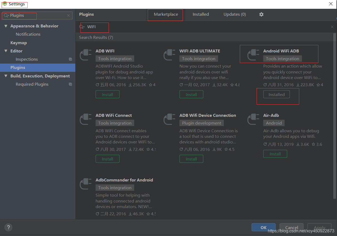337x236 pixels.
Task: Clear the settings search field with the X
Action: pos(68,16)
